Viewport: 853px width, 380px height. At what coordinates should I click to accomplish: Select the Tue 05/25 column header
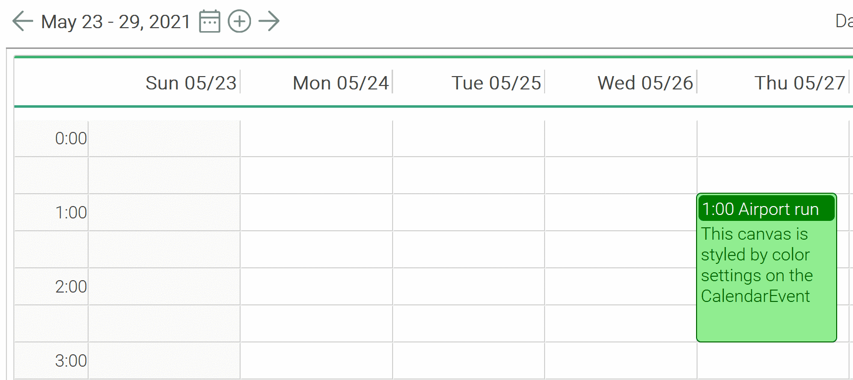click(496, 83)
